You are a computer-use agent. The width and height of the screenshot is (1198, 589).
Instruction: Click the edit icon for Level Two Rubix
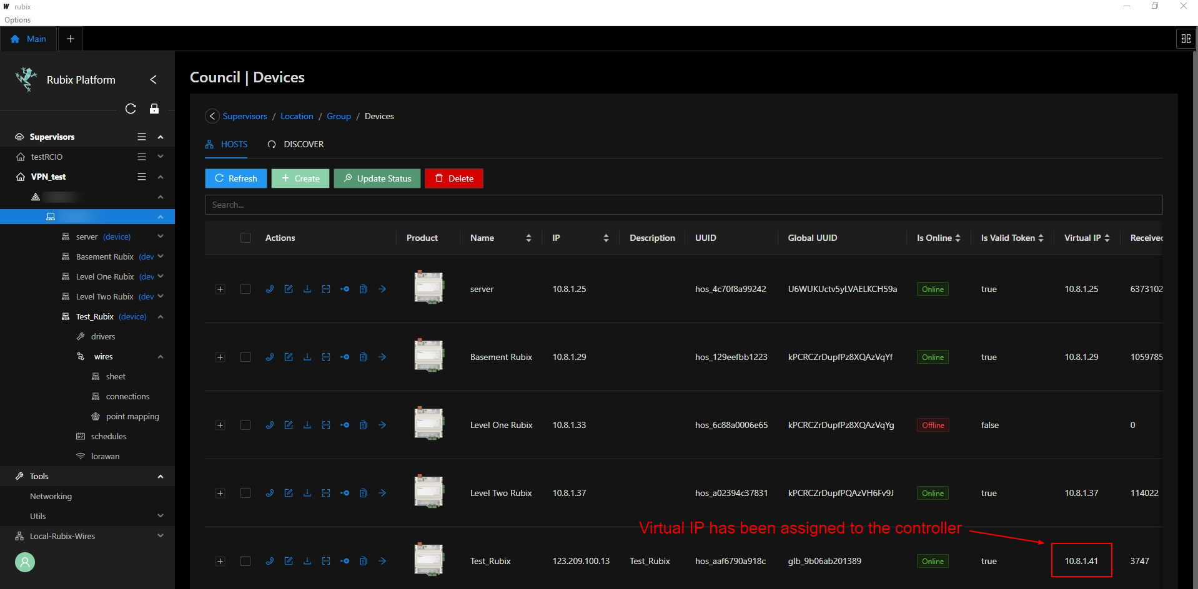tap(289, 493)
